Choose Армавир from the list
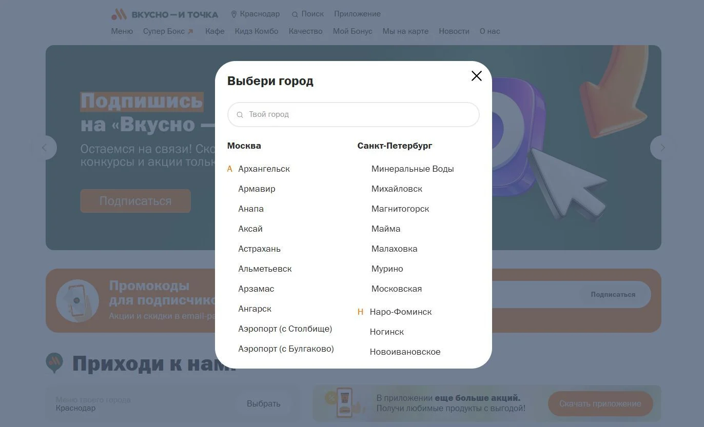 click(257, 189)
